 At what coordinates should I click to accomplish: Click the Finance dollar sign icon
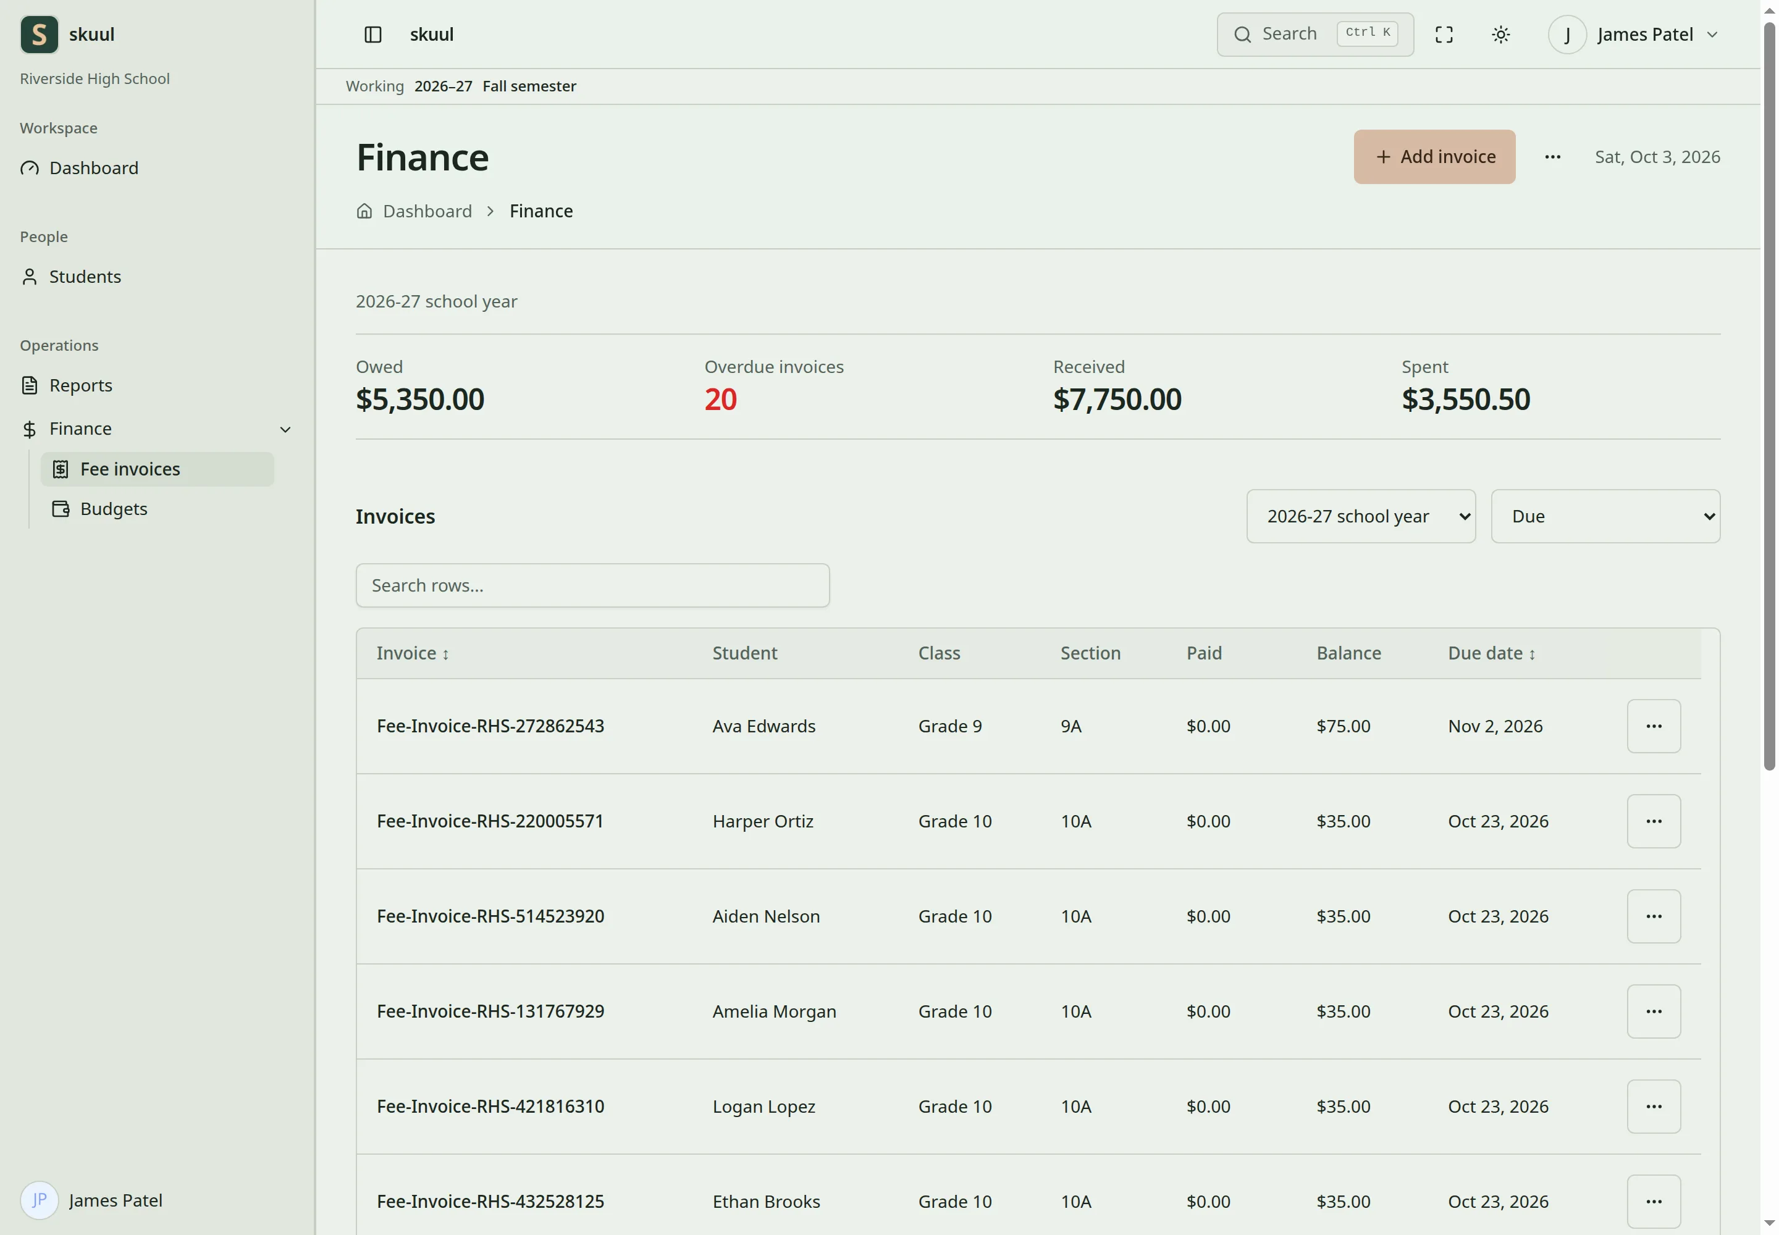pyautogui.click(x=30, y=429)
